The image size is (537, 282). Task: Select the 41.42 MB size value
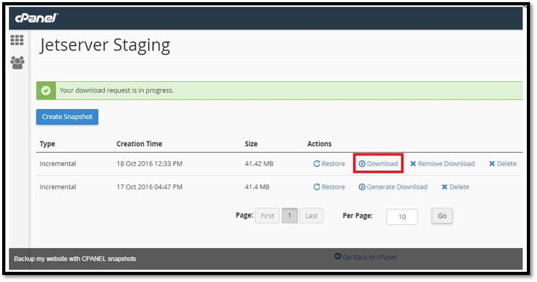(x=259, y=164)
